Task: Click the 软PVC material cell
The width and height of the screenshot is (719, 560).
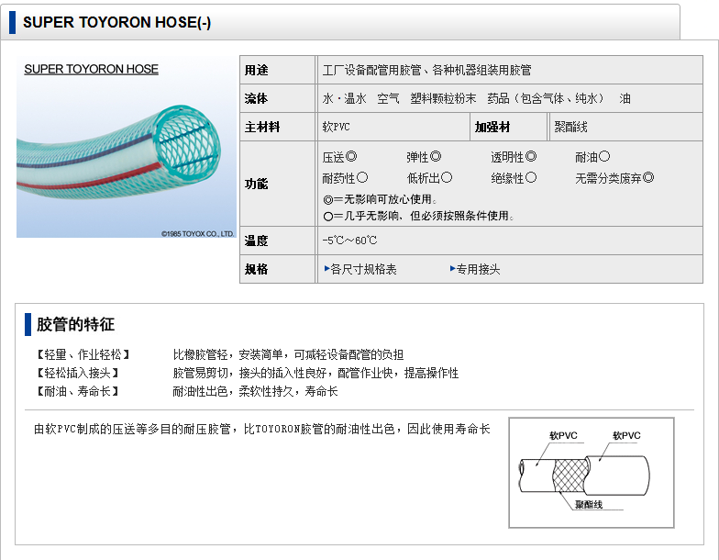Action: (393, 127)
